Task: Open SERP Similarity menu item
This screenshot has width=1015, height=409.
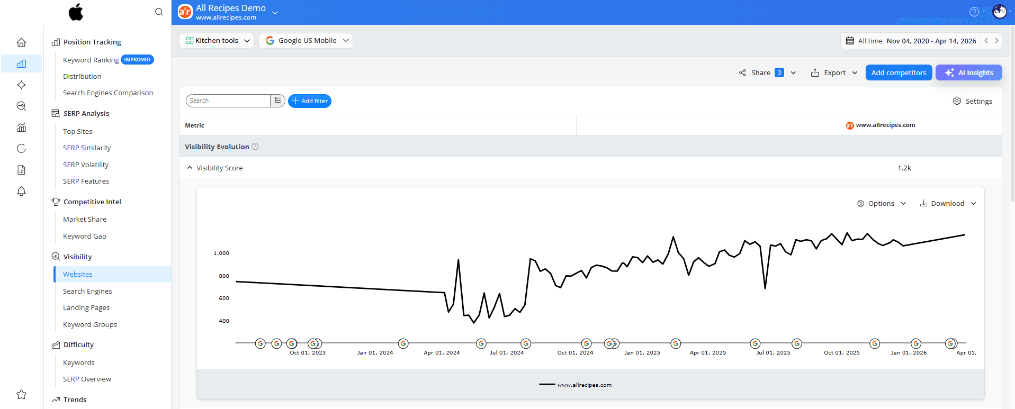Action: tap(87, 148)
